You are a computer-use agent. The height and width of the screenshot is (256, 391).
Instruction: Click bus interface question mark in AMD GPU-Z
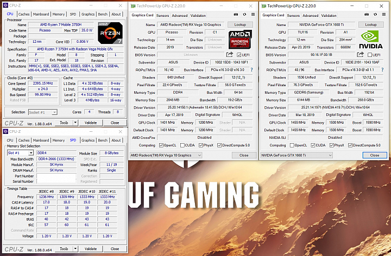[251, 70]
